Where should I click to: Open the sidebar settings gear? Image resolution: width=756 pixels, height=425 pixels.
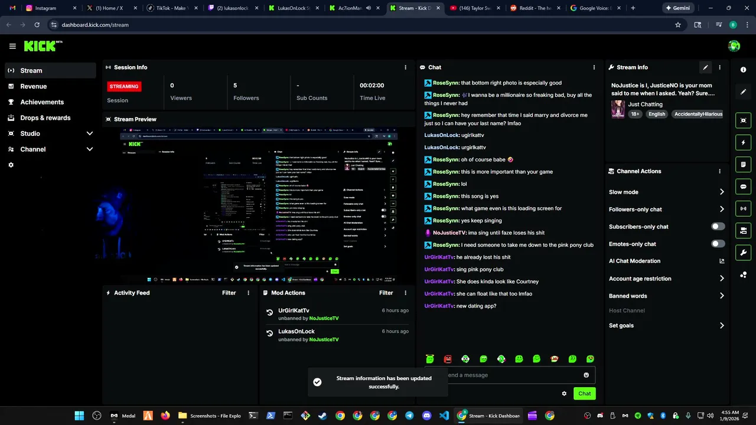11,165
